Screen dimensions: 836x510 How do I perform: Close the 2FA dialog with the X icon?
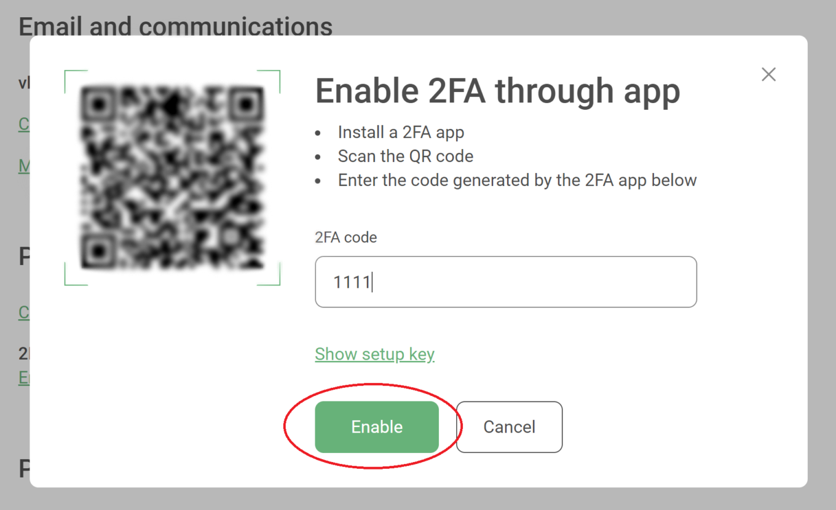pos(768,75)
